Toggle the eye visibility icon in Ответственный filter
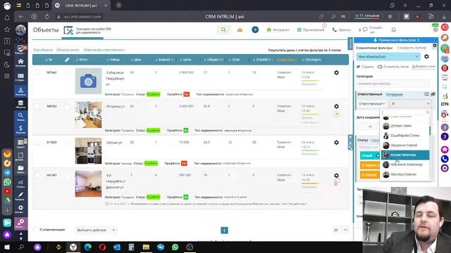Viewport: 451px width, 253px height. click(x=433, y=94)
